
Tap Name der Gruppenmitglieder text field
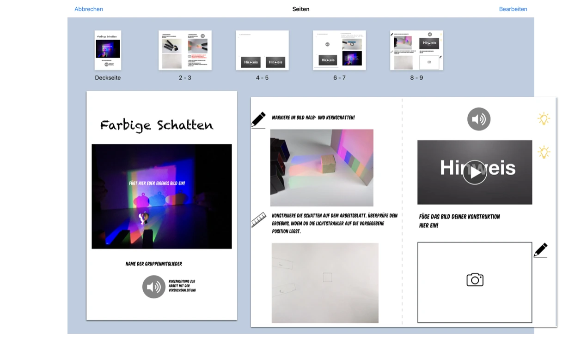(x=153, y=264)
